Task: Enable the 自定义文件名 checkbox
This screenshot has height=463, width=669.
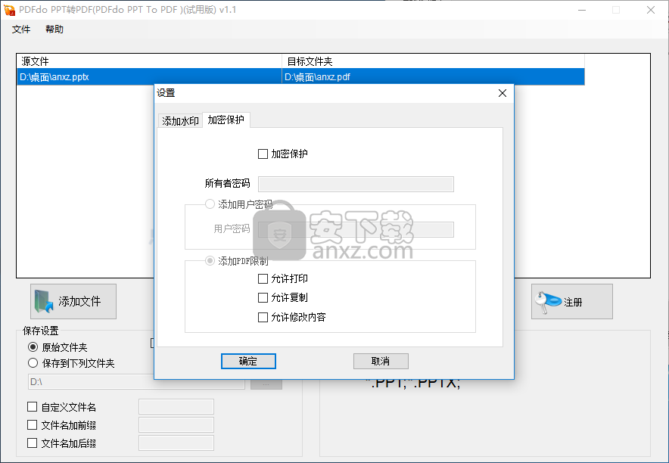Action: [x=32, y=407]
